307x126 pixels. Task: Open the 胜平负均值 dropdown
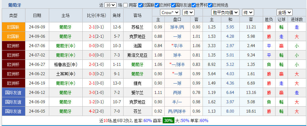[x=225, y=13]
